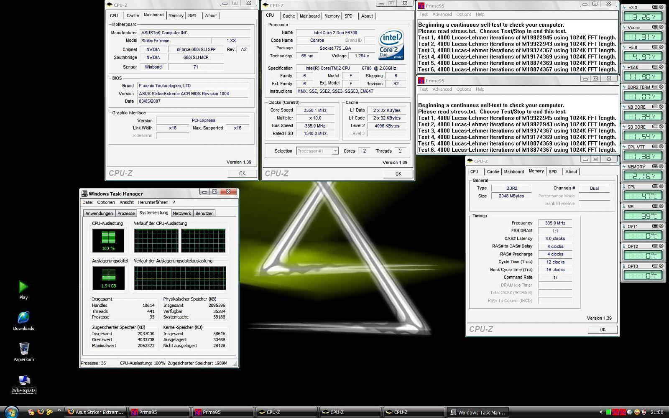Close the OPT1 sensor widget
This screenshot has width=669, height=418.
[x=661, y=226]
